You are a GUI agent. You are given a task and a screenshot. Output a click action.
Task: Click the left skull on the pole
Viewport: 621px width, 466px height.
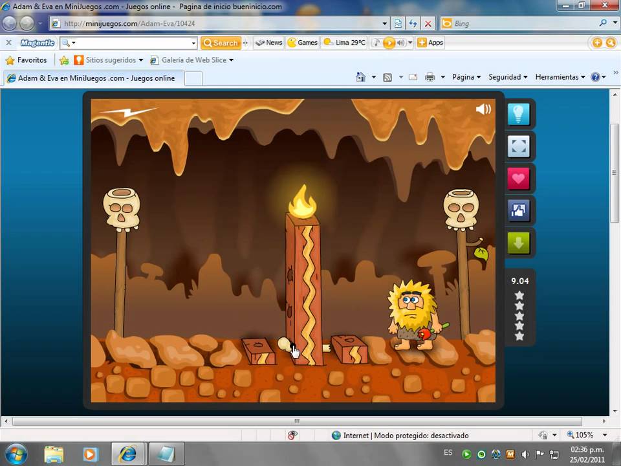(122, 210)
